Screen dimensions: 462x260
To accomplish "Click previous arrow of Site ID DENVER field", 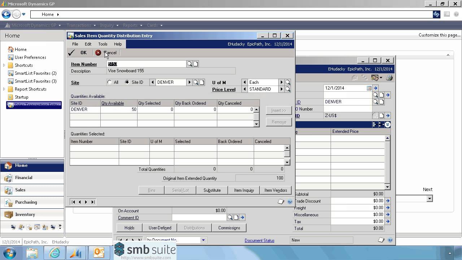I will coord(153,82).
